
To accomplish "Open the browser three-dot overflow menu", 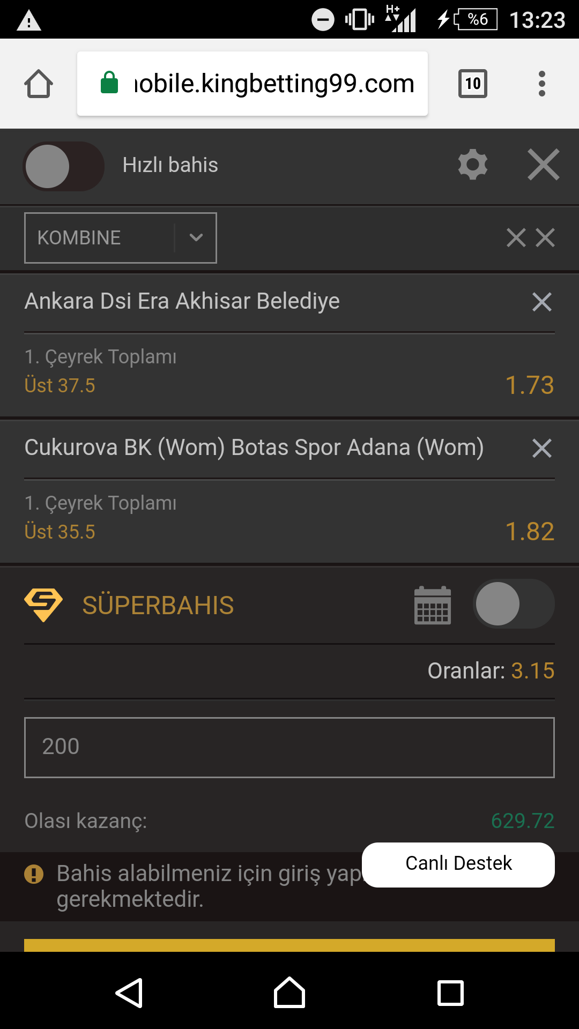I will 542,84.
